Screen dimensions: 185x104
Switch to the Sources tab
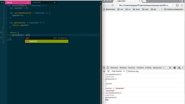tap(132, 68)
